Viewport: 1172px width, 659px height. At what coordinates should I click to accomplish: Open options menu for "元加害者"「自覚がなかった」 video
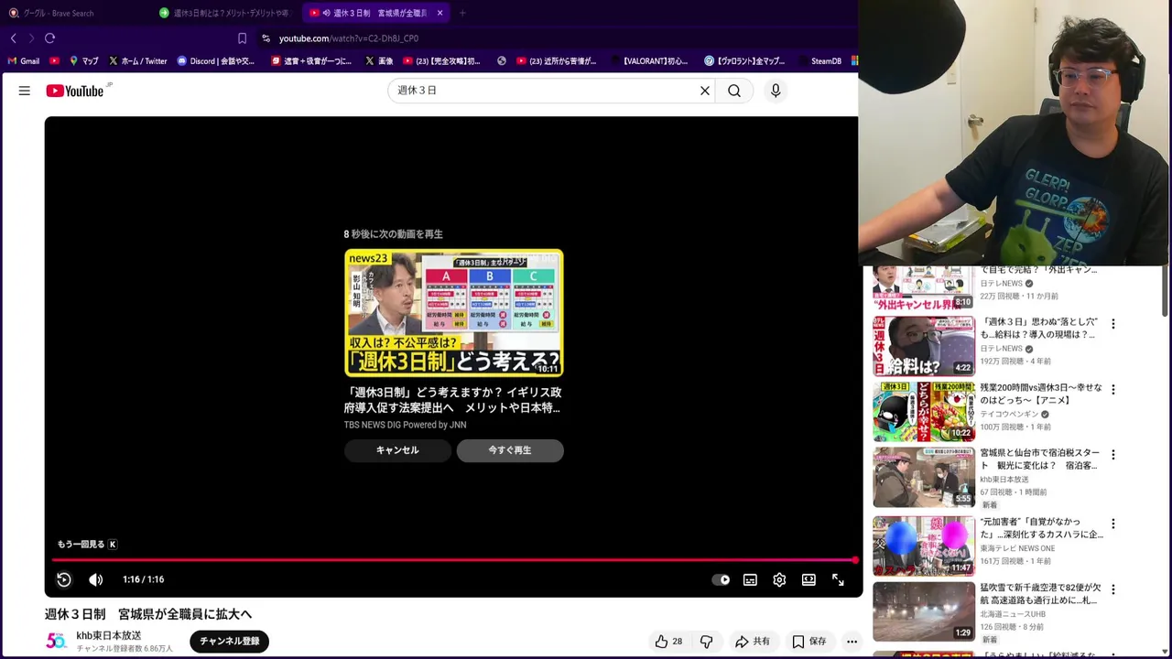coord(1113,524)
